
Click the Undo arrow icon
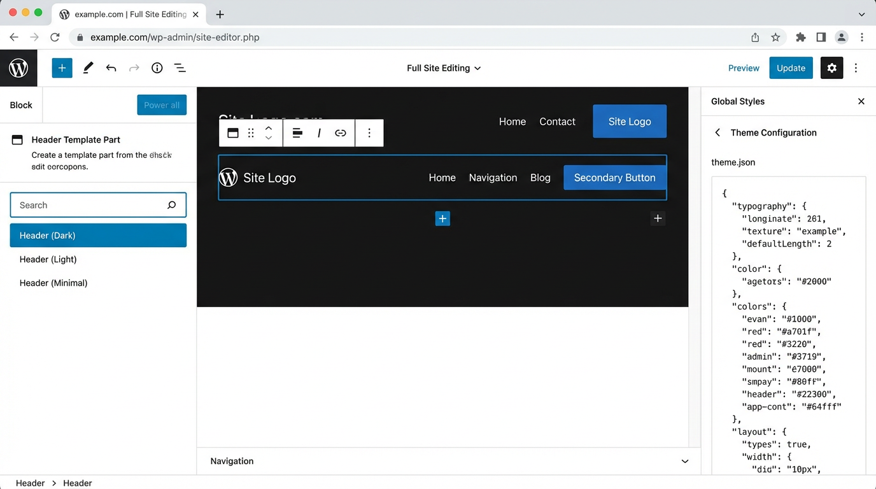coord(111,67)
